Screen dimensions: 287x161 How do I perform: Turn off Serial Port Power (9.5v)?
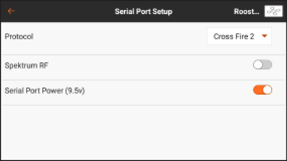tap(262, 90)
